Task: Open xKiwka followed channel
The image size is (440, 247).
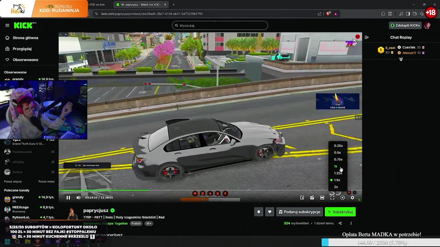Action: tap(29, 162)
